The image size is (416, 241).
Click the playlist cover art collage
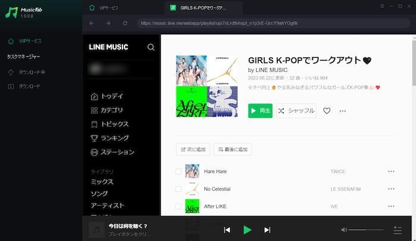(207, 86)
